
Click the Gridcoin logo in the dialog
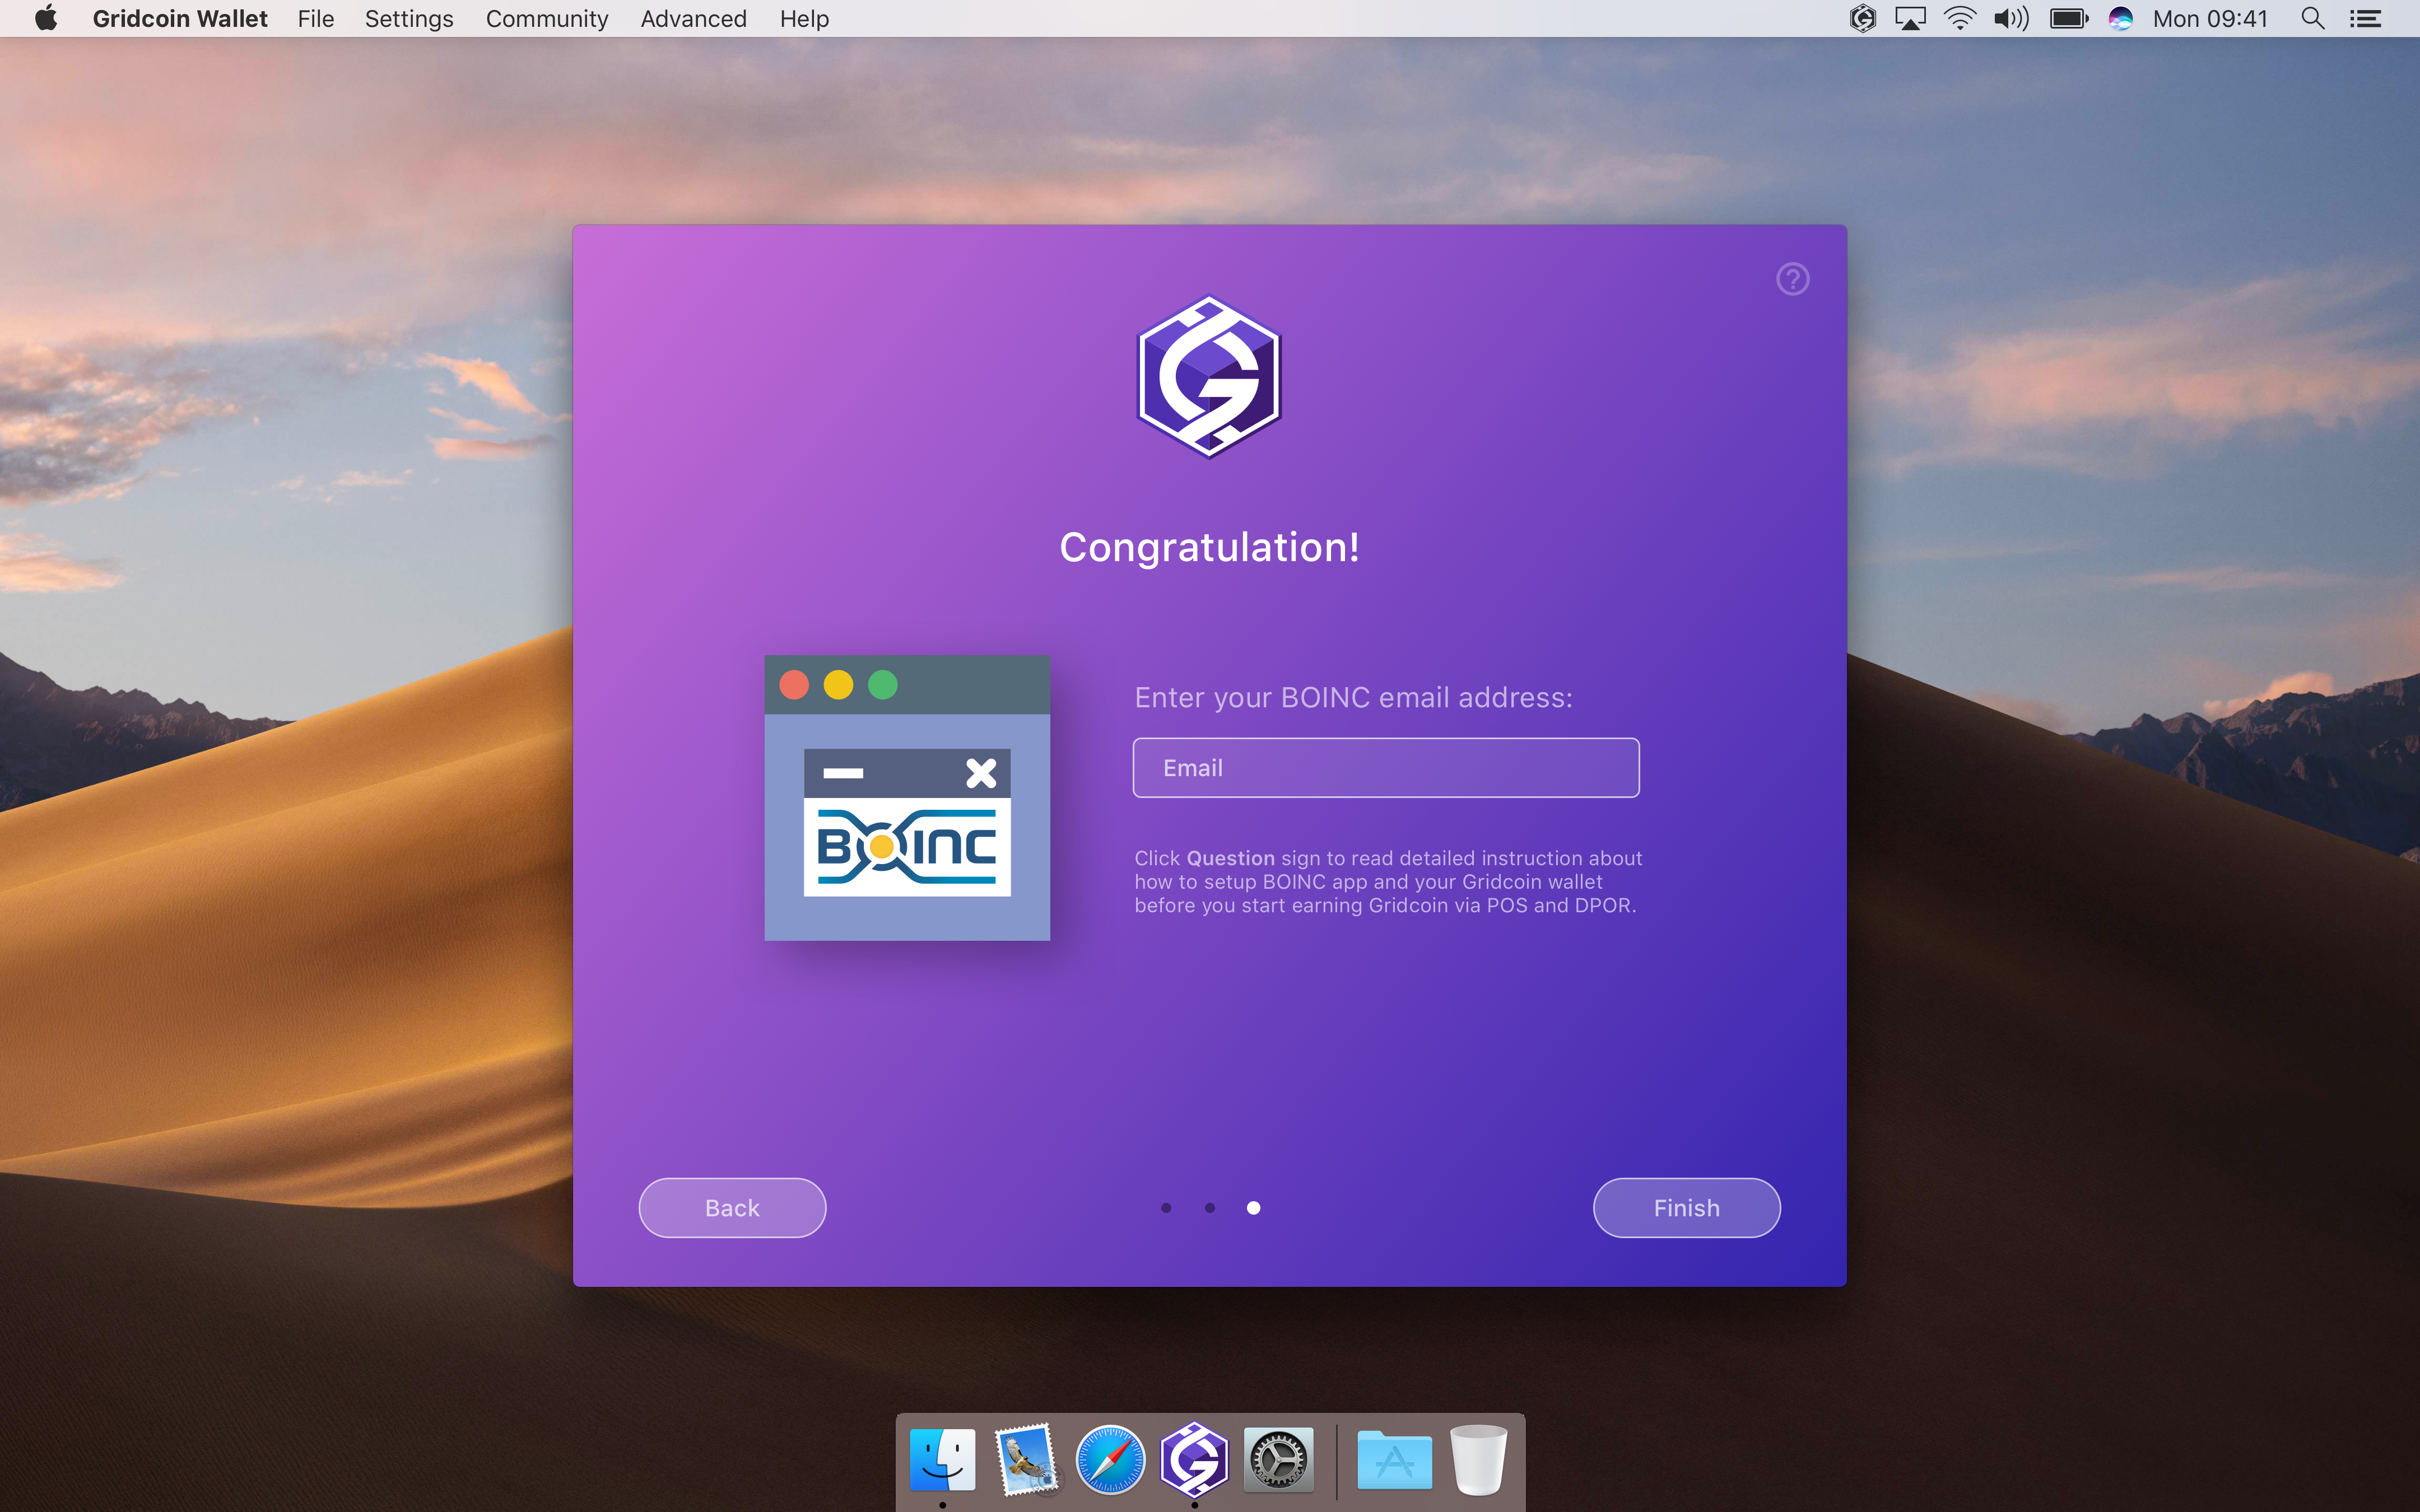pyautogui.click(x=1209, y=376)
